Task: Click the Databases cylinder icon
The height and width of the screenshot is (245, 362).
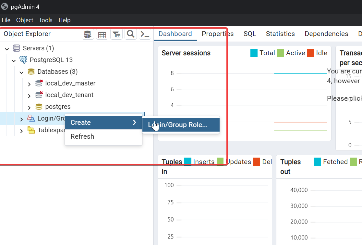Action: tap(31, 71)
